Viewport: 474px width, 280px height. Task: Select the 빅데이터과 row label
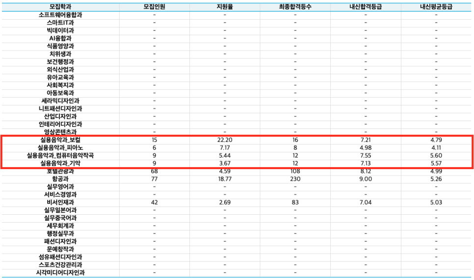pyautogui.click(x=60, y=30)
